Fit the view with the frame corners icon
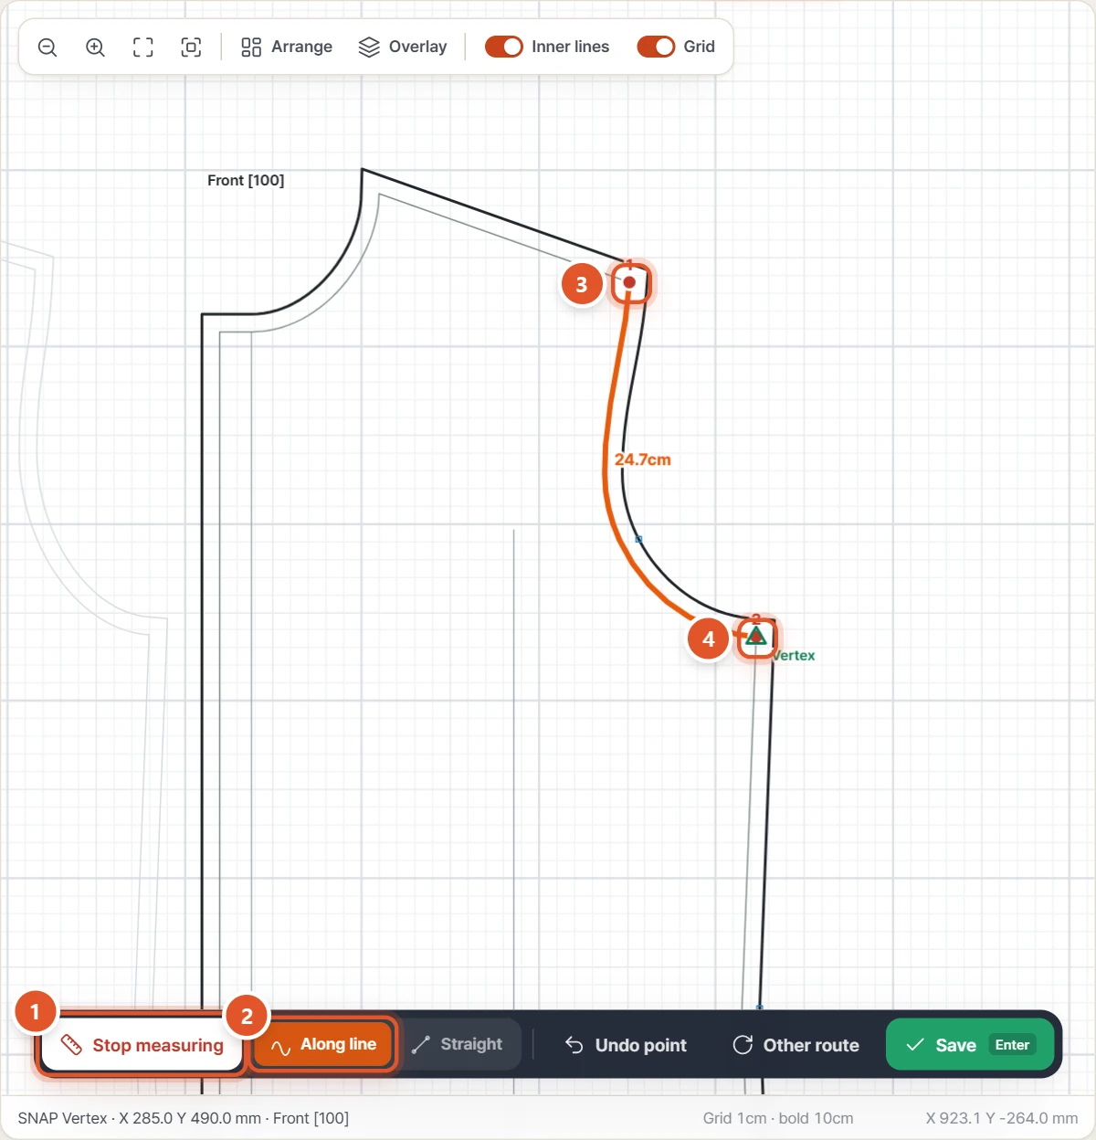 click(x=143, y=47)
